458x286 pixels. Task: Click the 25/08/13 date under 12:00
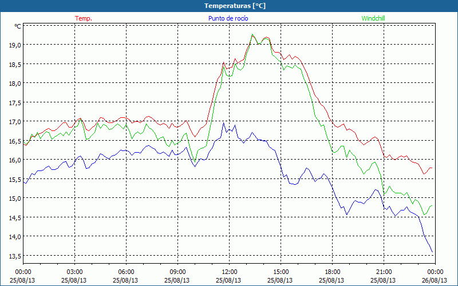pyautogui.click(x=228, y=280)
